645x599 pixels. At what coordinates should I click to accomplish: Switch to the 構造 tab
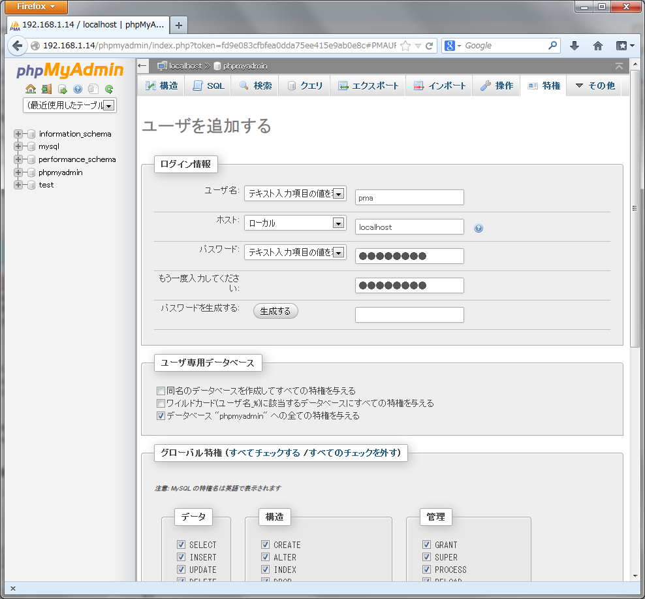pyautogui.click(x=162, y=86)
